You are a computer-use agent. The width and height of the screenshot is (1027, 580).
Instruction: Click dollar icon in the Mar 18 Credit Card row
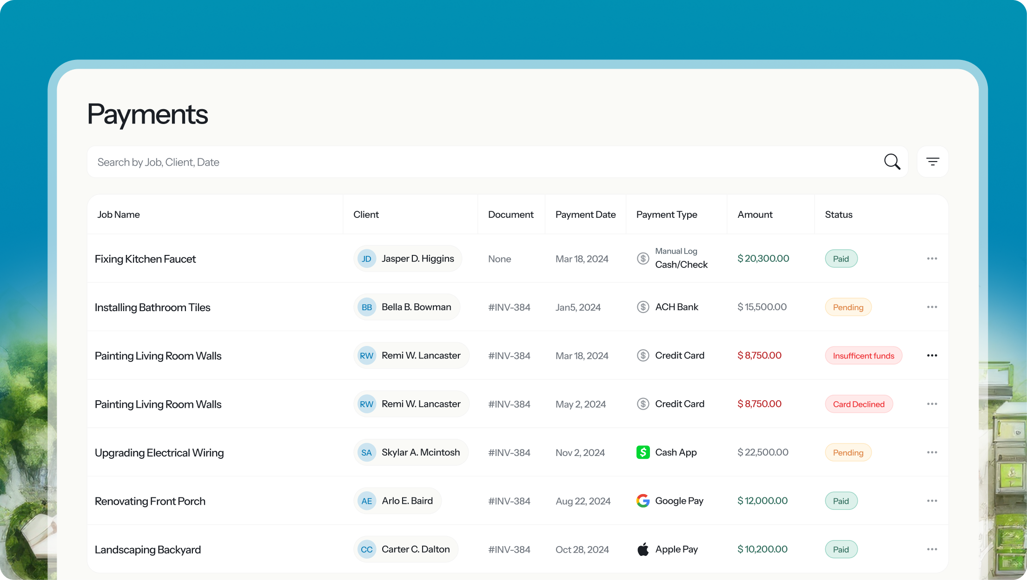coord(643,355)
